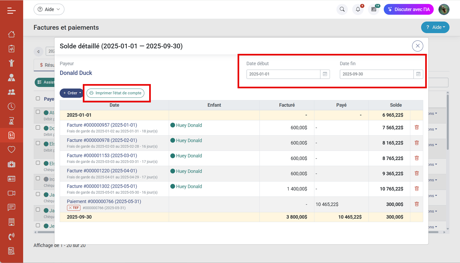Select the invoices icon in the sidebar
This screenshot has height=263, width=460.
click(11, 135)
